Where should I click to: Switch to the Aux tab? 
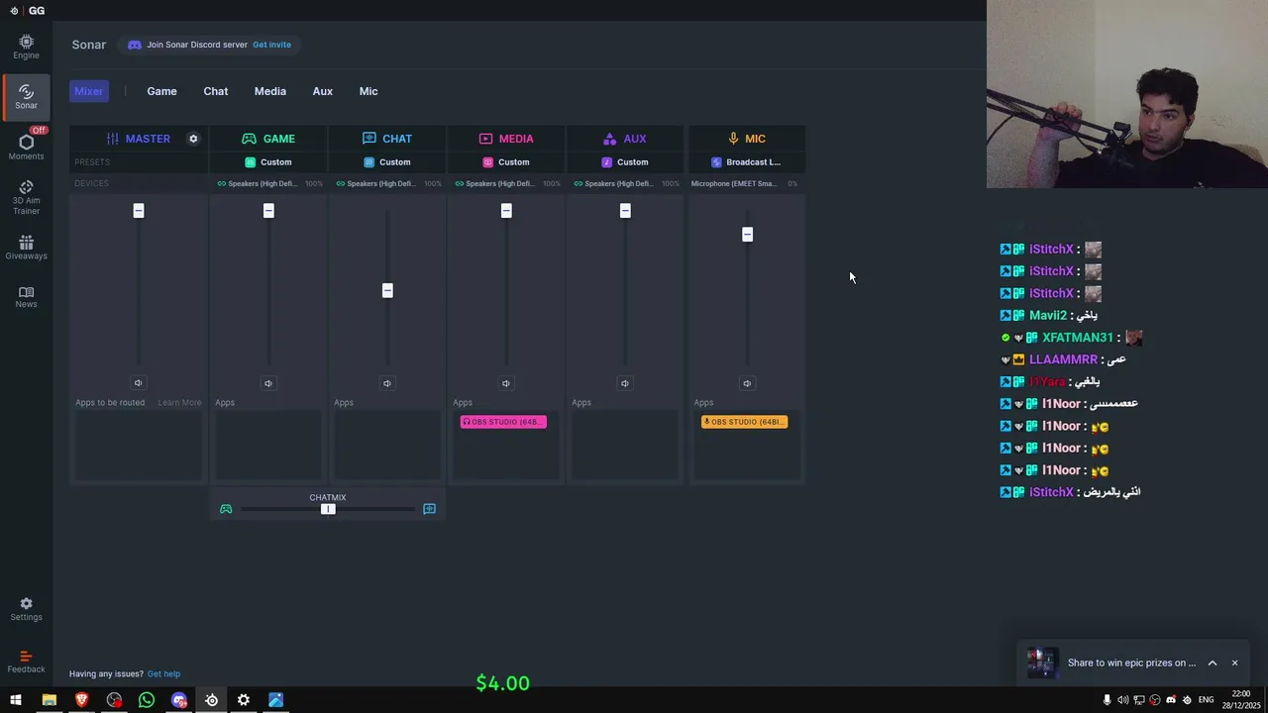pyautogui.click(x=323, y=91)
